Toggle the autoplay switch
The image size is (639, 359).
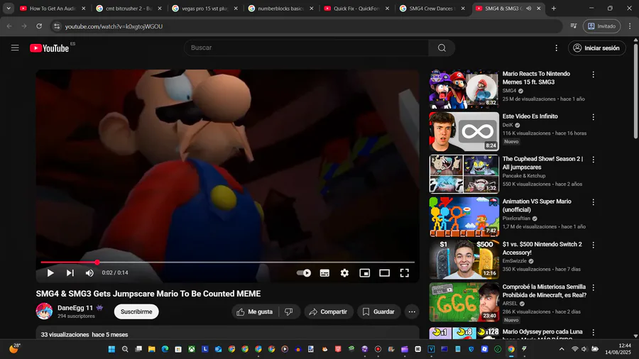click(304, 272)
